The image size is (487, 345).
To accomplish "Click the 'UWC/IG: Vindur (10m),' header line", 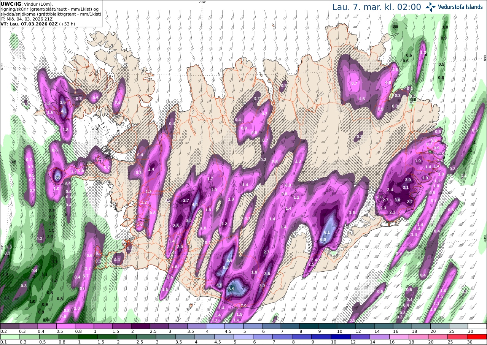I will (x=27, y=4).
